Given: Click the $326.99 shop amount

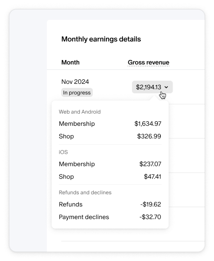Looking at the screenshot, I should [x=149, y=136].
